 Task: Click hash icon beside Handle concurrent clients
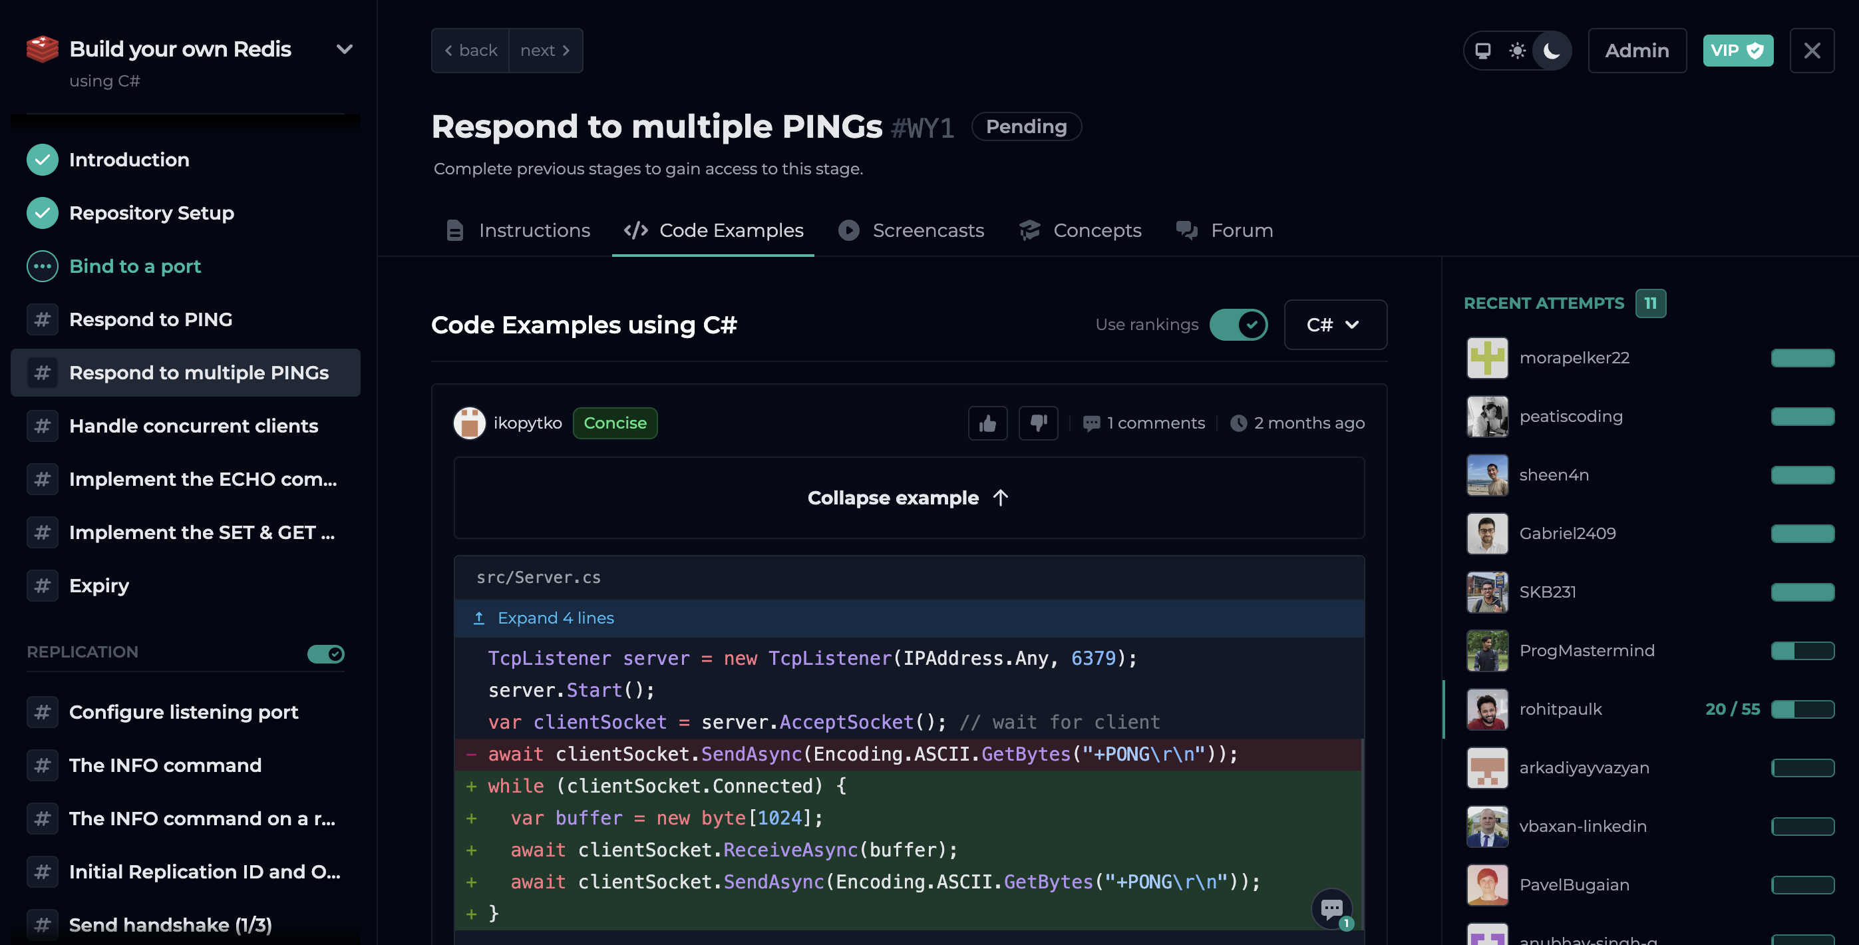click(x=43, y=426)
